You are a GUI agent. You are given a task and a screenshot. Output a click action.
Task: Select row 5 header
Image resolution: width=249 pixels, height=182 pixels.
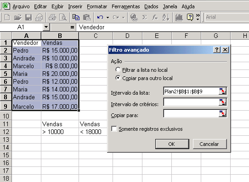pos(6,74)
